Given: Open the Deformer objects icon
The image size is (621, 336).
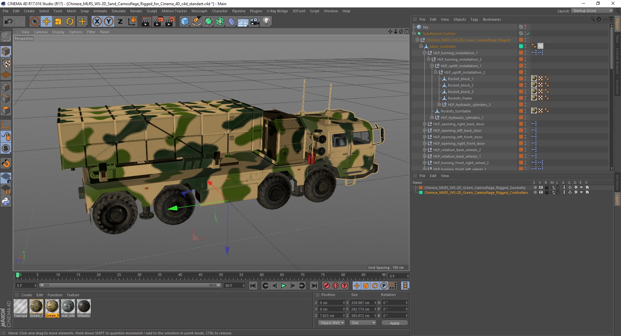Looking at the screenshot, I should (x=232, y=22).
